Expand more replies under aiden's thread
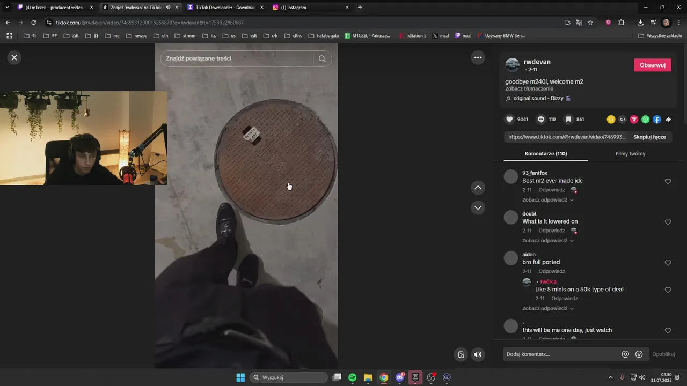 click(547, 309)
